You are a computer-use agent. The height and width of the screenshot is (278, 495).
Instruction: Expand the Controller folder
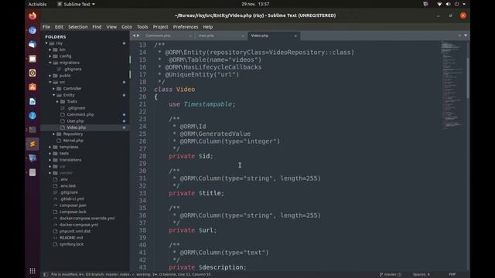(x=53, y=89)
